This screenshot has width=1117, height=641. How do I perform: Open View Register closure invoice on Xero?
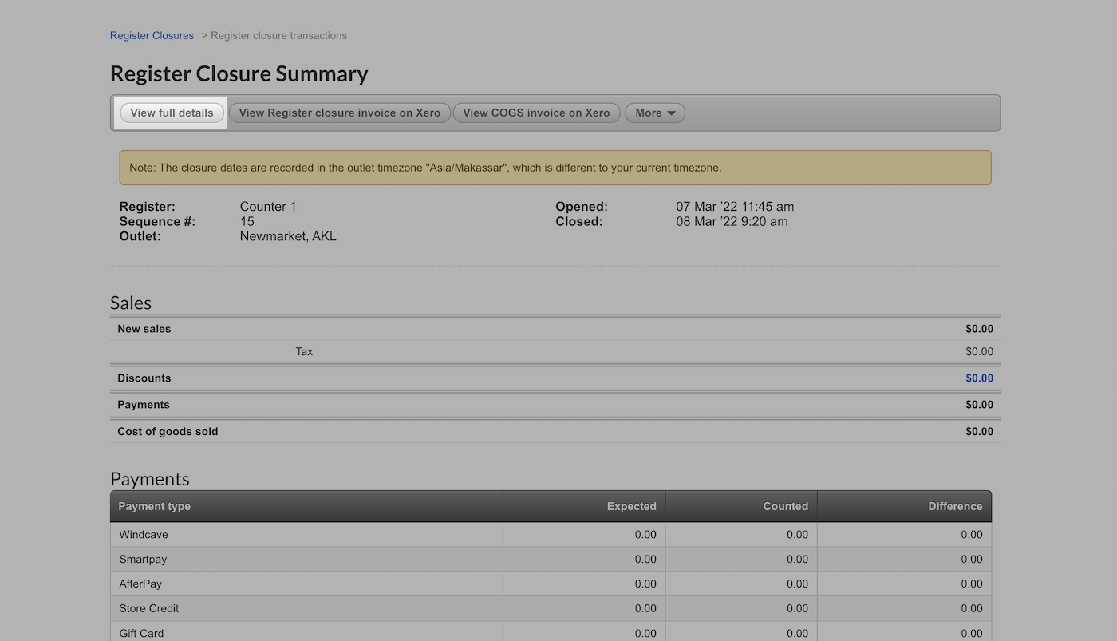[339, 113]
